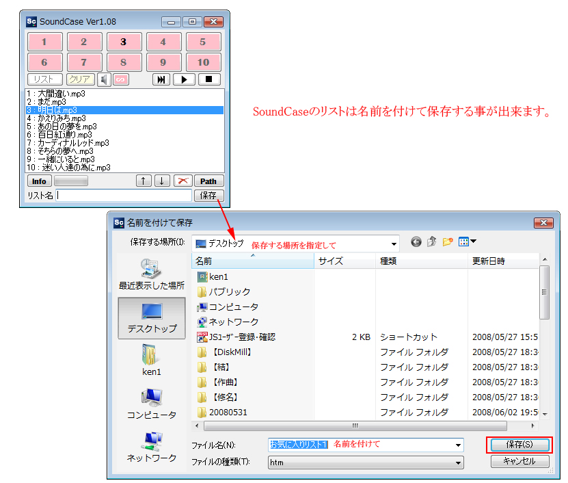Open ken1 in the left places bar
The image size is (568, 483).
(x=152, y=361)
